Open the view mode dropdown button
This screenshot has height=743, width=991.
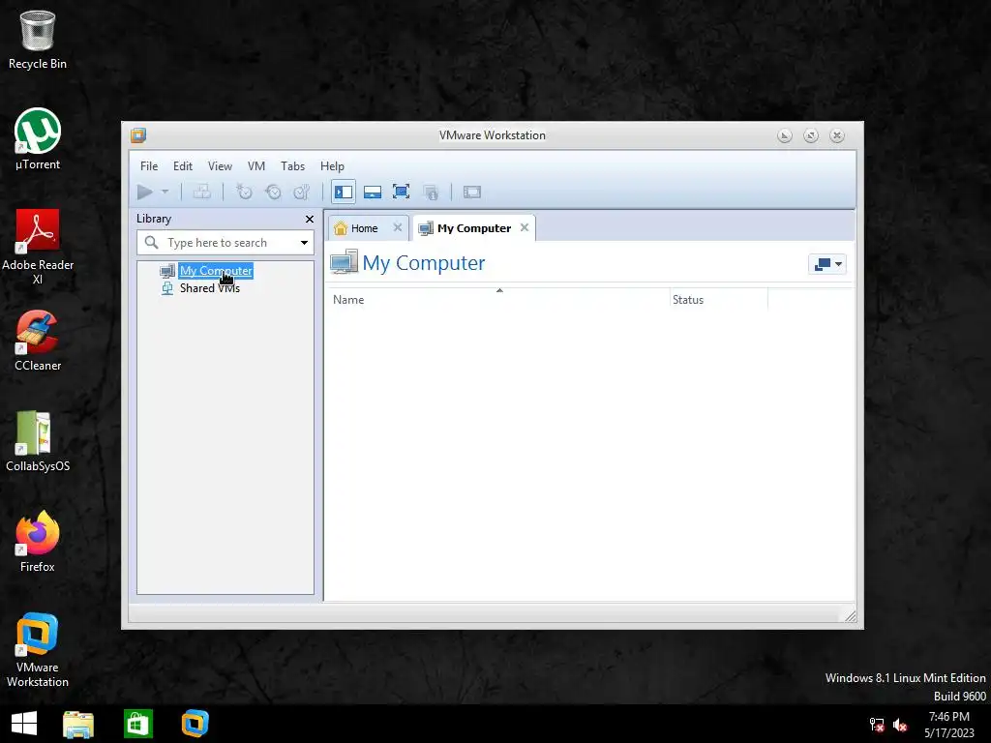tap(827, 264)
